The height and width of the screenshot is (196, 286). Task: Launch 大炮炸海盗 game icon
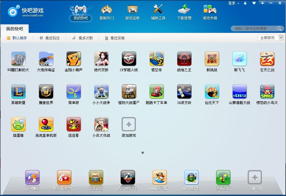(46, 59)
